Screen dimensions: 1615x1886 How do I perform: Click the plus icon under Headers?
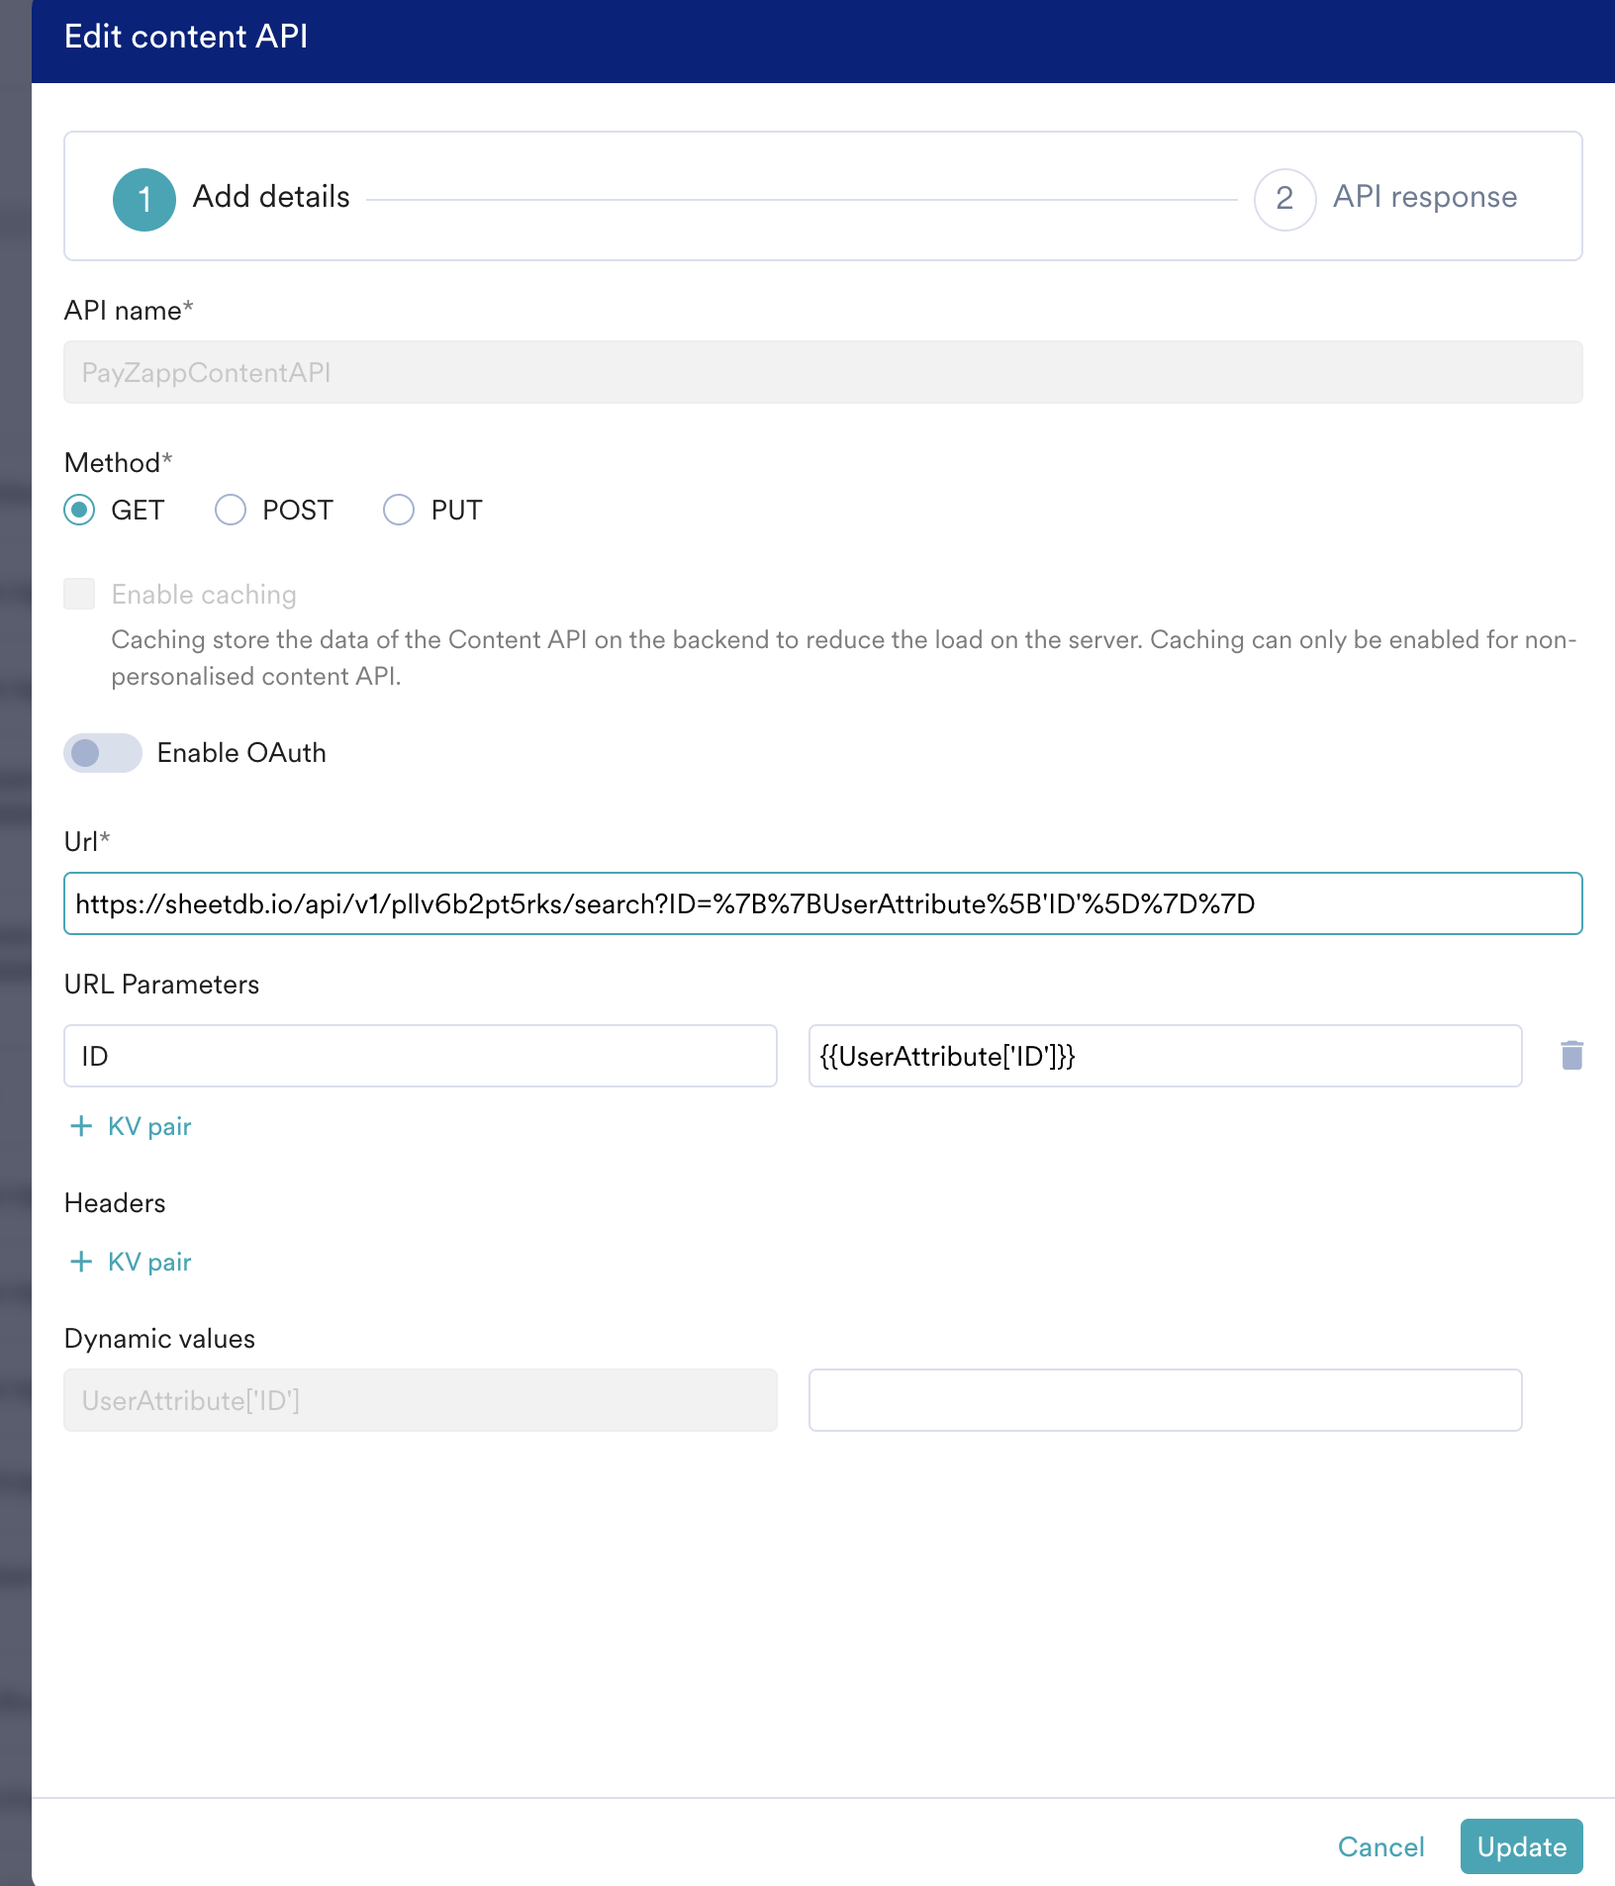(81, 1262)
